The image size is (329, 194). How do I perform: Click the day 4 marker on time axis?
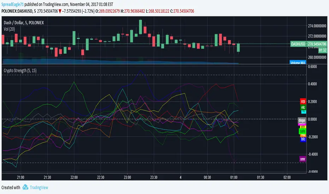pos(181,177)
